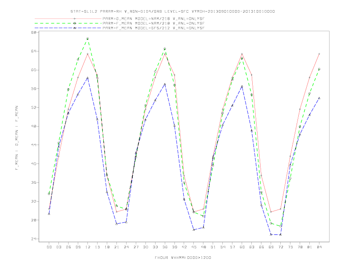Click x-axis forecast hour label 18
Viewport: 348px width, 269px height.
click(107, 247)
